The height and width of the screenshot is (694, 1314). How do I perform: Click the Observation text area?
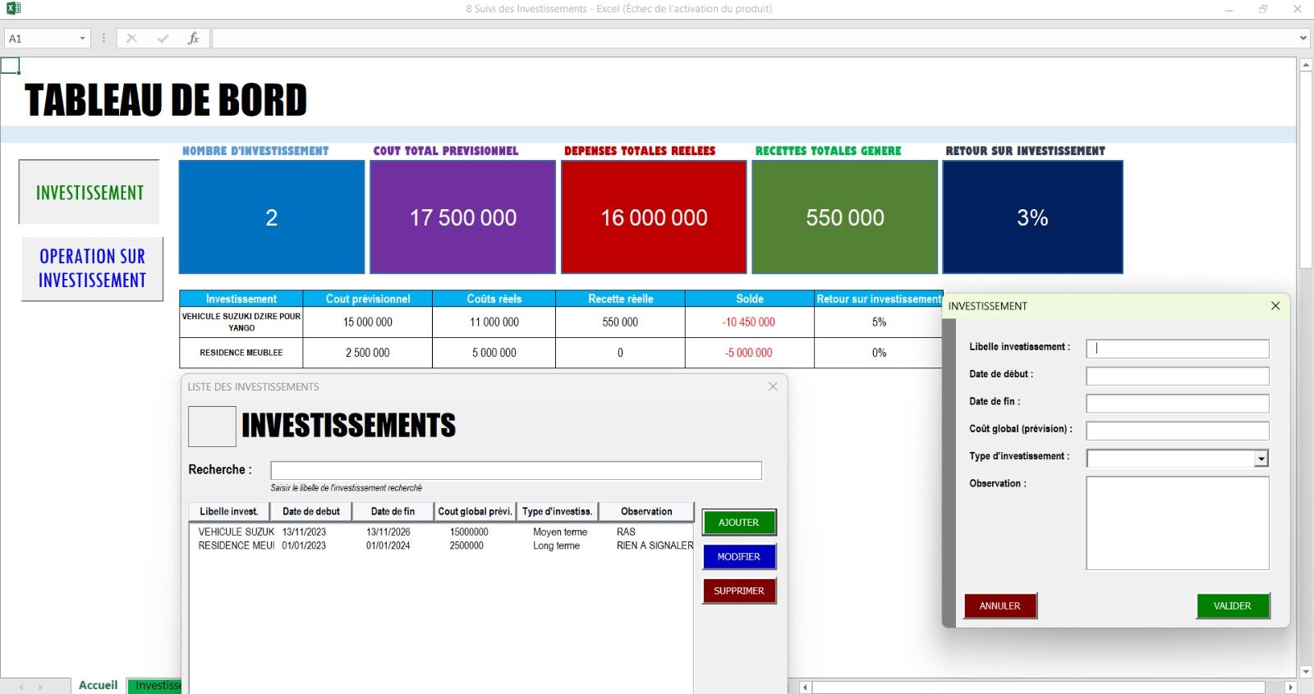point(1178,523)
